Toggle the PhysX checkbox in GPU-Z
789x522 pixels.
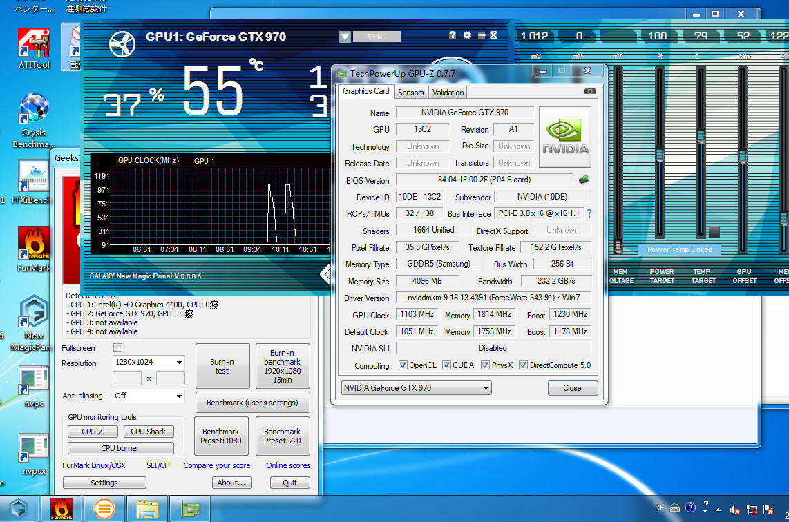pos(484,365)
